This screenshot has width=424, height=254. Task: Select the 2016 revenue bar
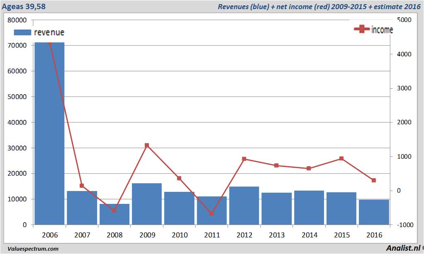coord(374,212)
